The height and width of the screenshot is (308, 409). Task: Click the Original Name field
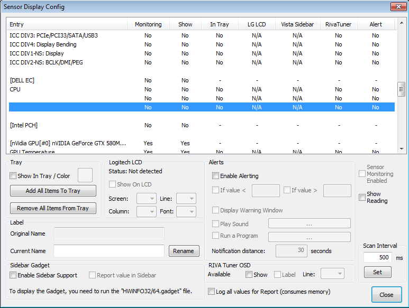pos(110,234)
